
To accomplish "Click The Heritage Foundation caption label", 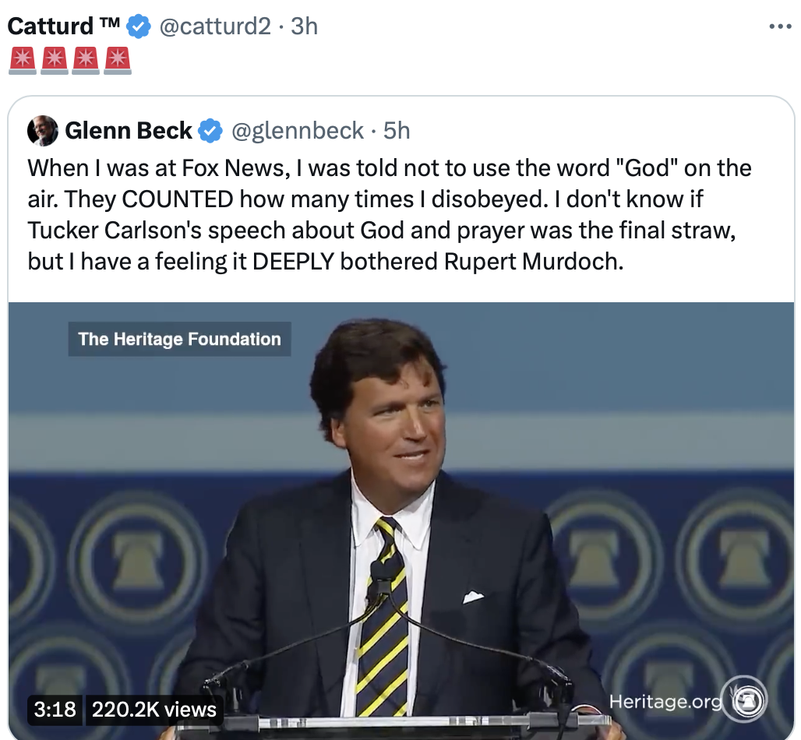I will click(179, 339).
